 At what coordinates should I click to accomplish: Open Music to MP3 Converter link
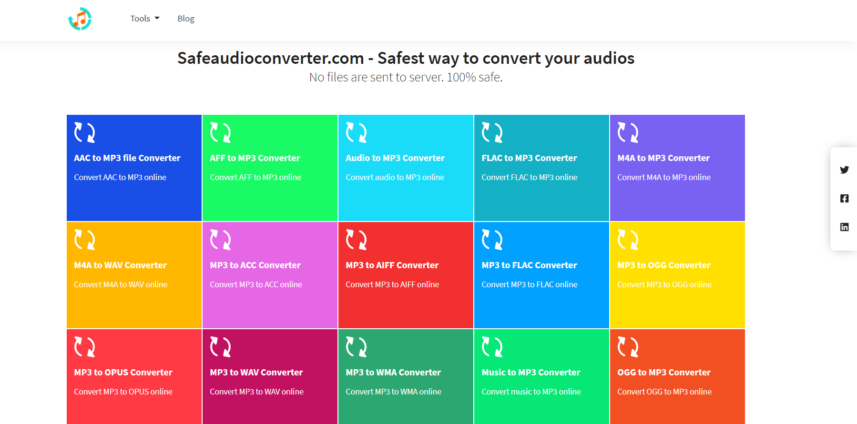point(531,373)
